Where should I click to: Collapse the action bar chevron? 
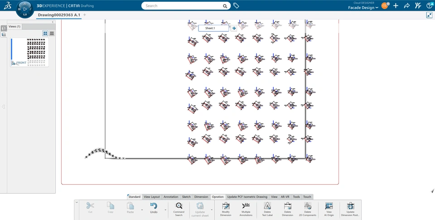77,202
